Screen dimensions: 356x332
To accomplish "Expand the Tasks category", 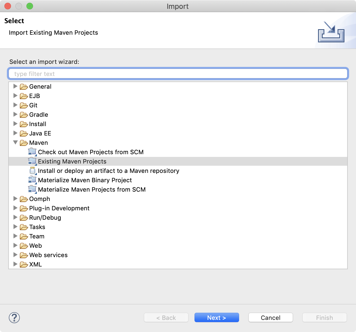I will [15, 227].
